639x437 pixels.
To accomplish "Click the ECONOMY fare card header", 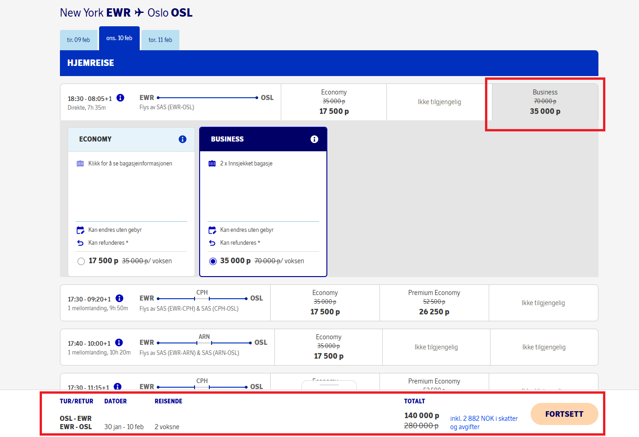I will [x=131, y=139].
